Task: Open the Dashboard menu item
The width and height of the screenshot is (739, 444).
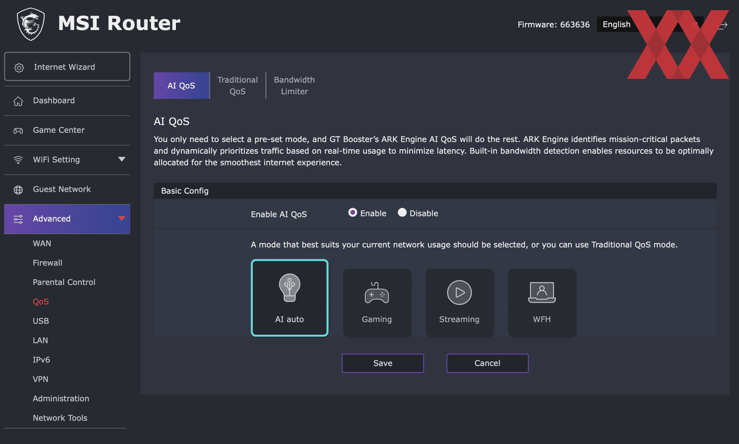Action: coord(67,101)
